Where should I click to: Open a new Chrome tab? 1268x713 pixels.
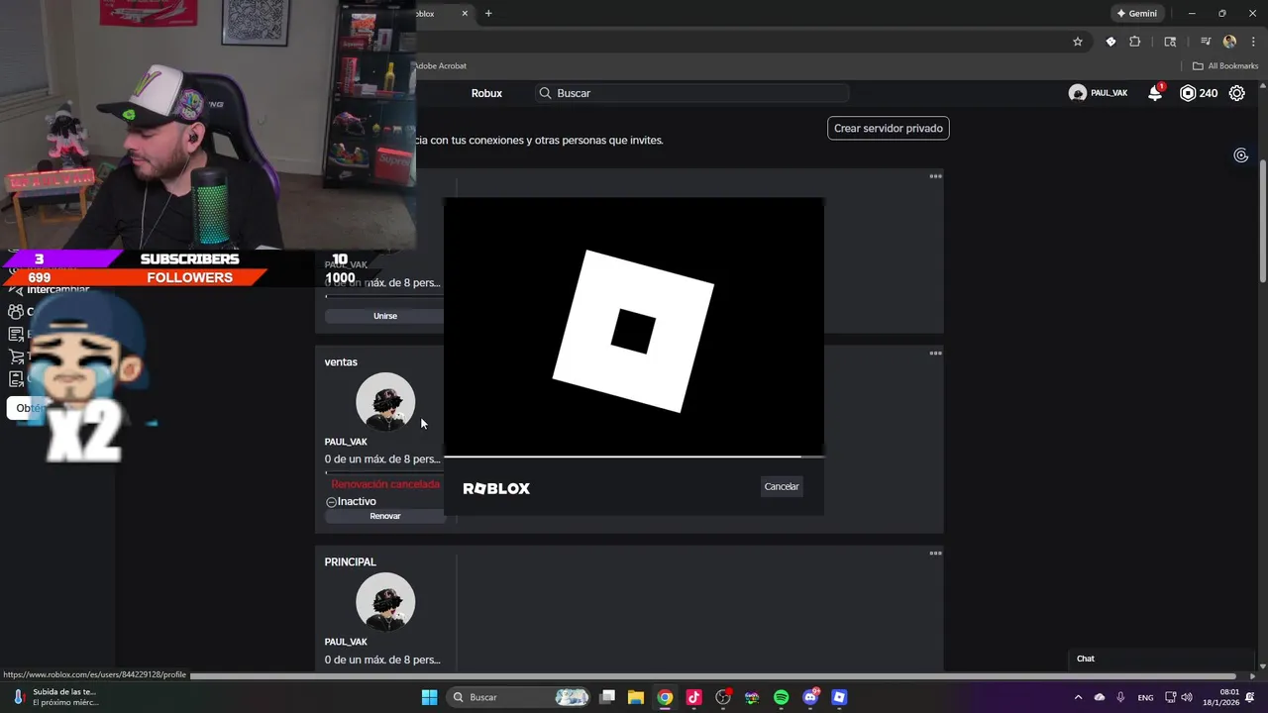pyautogui.click(x=488, y=14)
